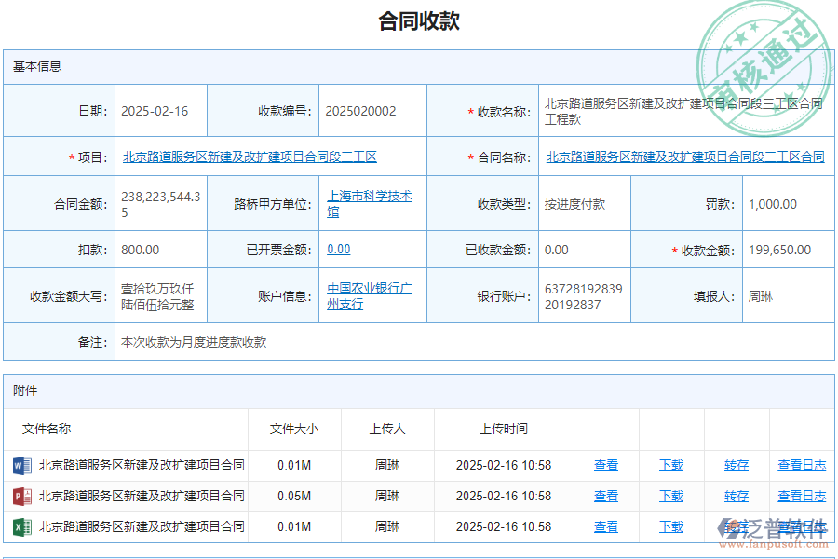Open 查看日志 for the second attachment
The height and width of the screenshot is (559, 838).
[801, 496]
